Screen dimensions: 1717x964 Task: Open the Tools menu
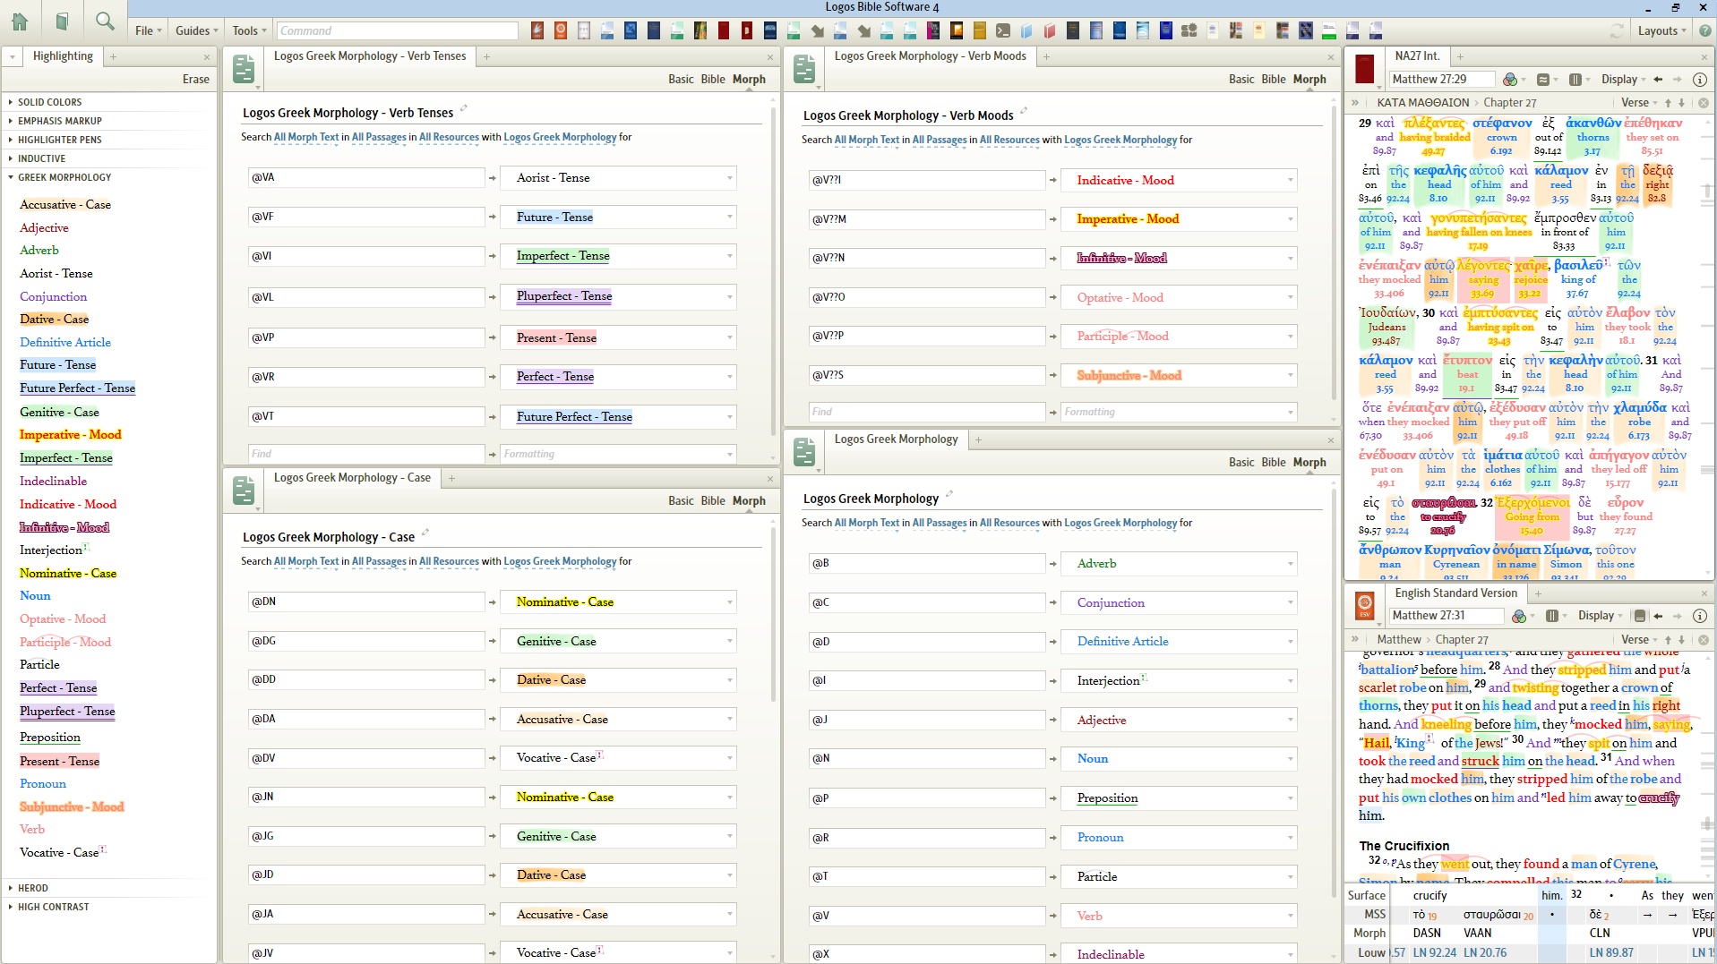click(249, 30)
